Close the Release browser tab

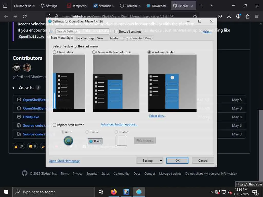coord(192,6)
